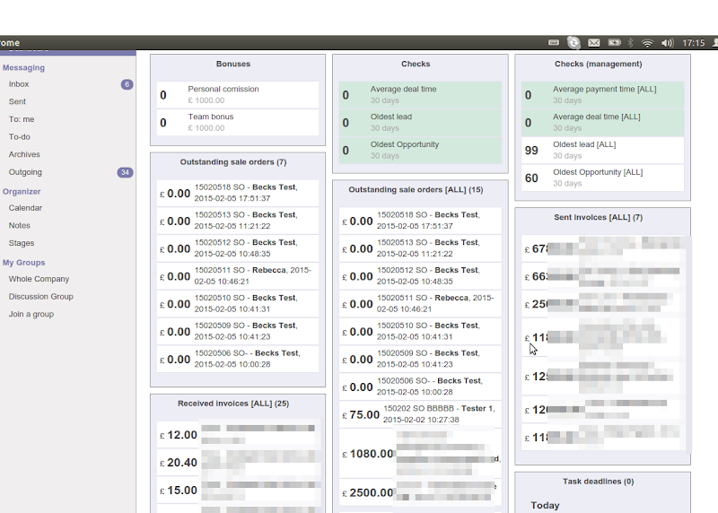Open order 15020512 in Outstanding sale orders (7)
Screen dimensions: 718x513
238,248
